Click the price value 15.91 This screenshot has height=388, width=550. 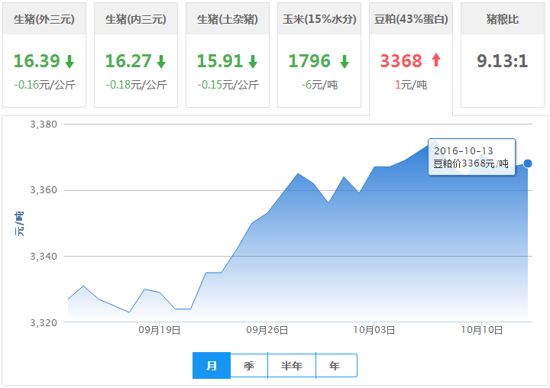(x=220, y=61)
